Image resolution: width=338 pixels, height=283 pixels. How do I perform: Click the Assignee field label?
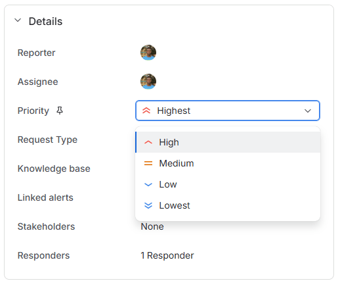[x=37, y=82]
